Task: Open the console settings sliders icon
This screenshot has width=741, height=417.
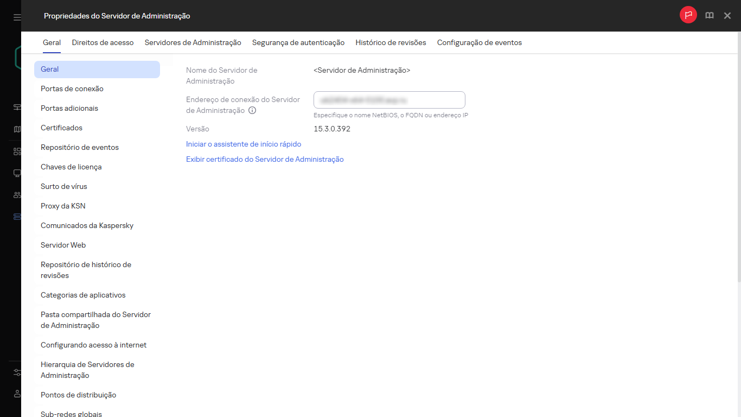Action: pos(16,372)
